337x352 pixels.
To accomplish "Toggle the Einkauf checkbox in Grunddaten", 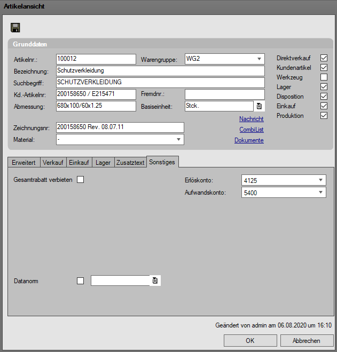I will 324,106.
